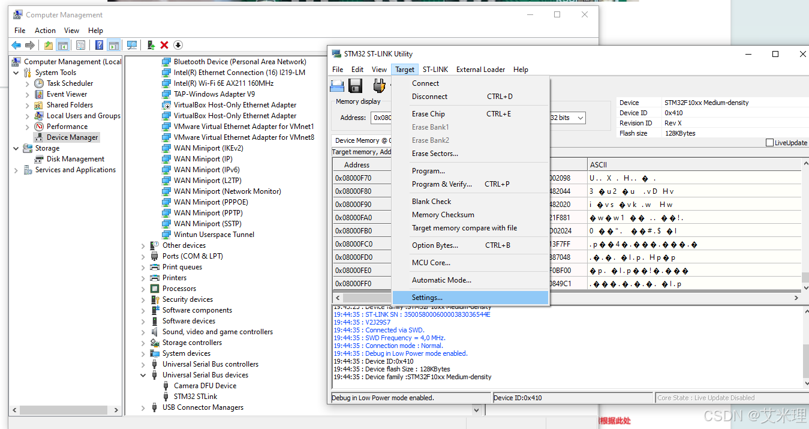Open Action menu in Computer Management
This screenshot has height=429, width=809.
tap(45, 31)
